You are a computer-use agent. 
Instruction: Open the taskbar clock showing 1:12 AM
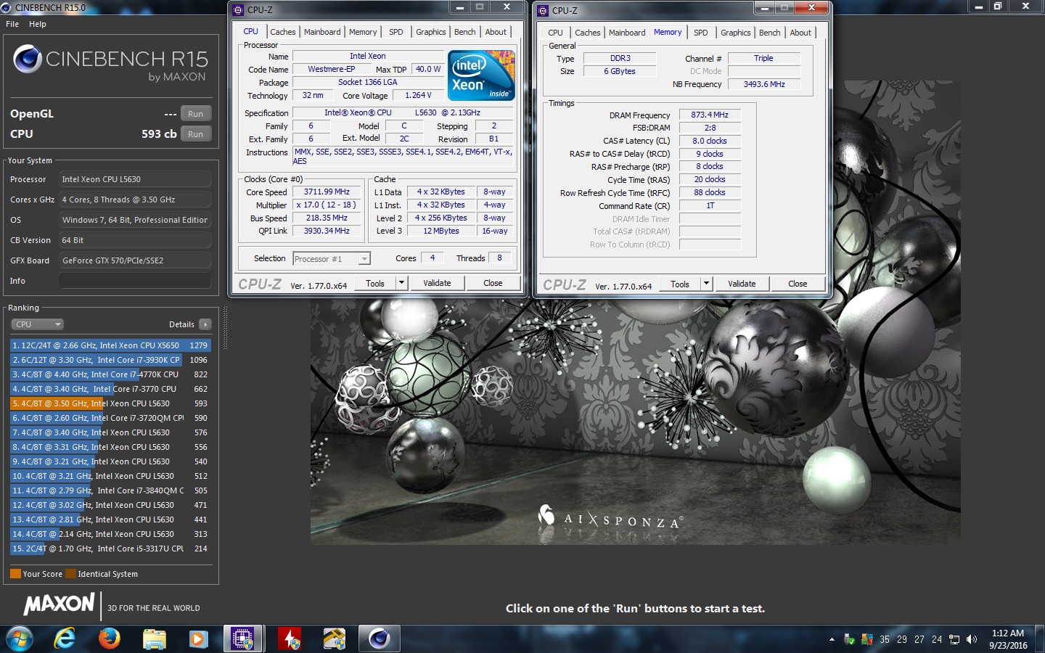1008,639
